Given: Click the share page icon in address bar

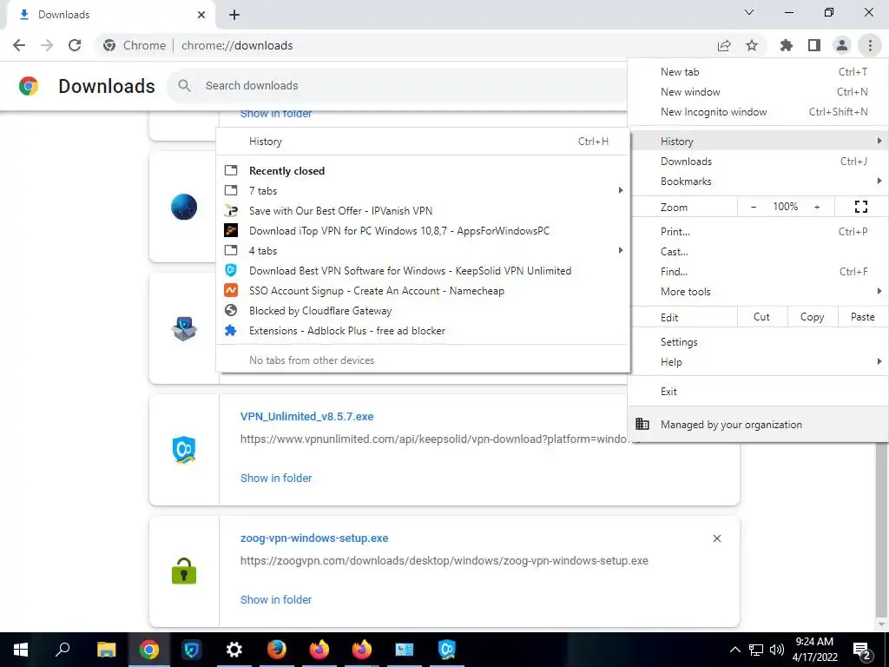Looking at the screenshot, I should pos(724,45).
